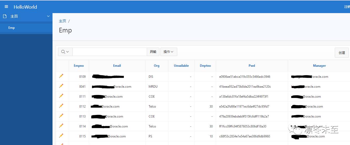Click Empno cell 8114
This screenshot has height=145, width=350.
(x=82, y=126)
